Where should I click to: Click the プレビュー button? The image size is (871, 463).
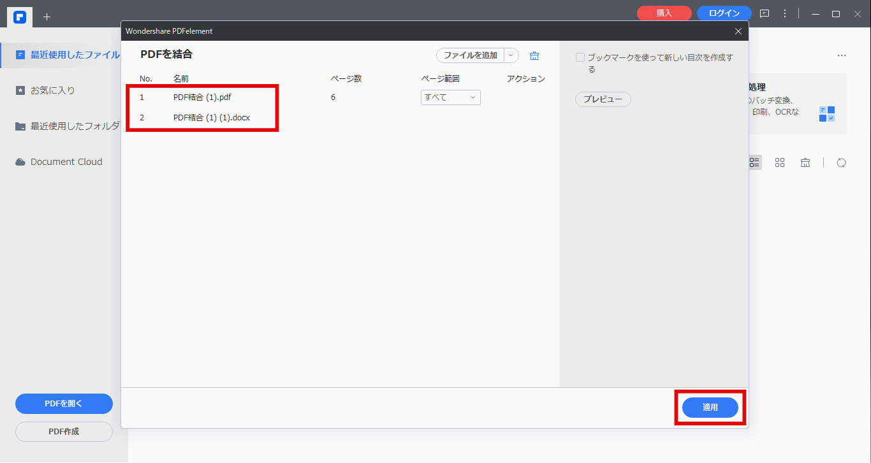[603, 99]
